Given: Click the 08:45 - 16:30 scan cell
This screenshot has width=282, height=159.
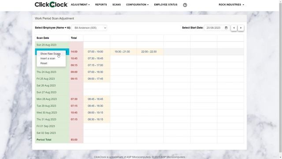Looking at the screenshot, I should coord(97,106).
